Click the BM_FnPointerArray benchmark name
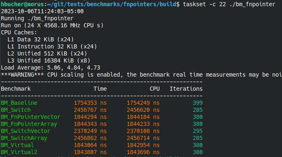This screenshot has width=282, height=157. (x=29, y=124)
